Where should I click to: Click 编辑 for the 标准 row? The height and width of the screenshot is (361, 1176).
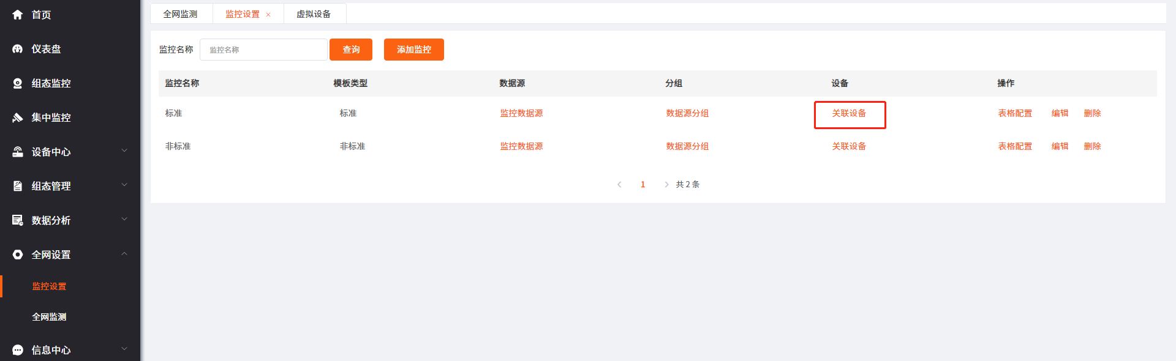[x=1060, y=113]
